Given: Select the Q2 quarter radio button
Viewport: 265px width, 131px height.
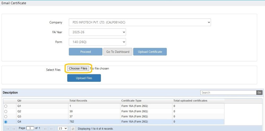Looking at the screenshot, I should coord(6,111).
